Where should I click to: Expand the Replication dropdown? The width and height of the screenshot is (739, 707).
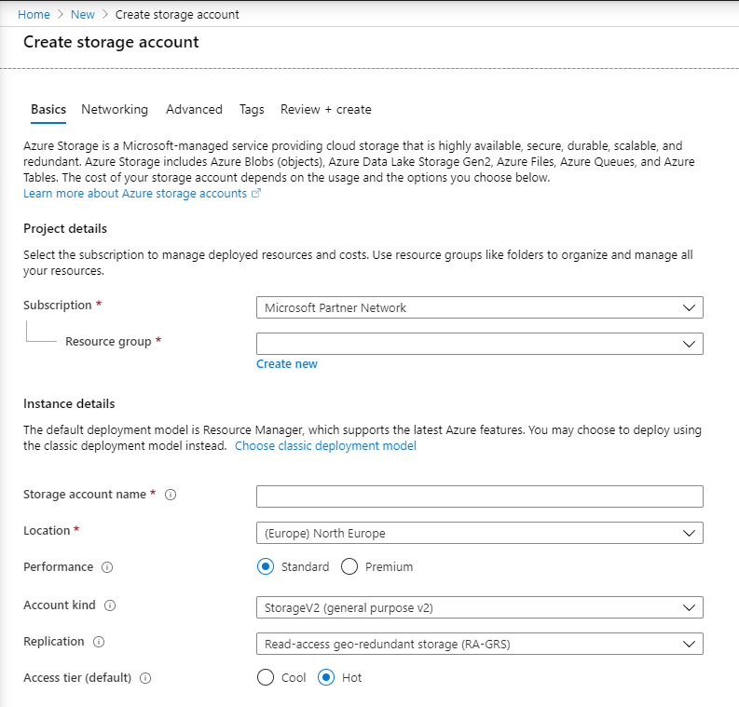[480, 644]
